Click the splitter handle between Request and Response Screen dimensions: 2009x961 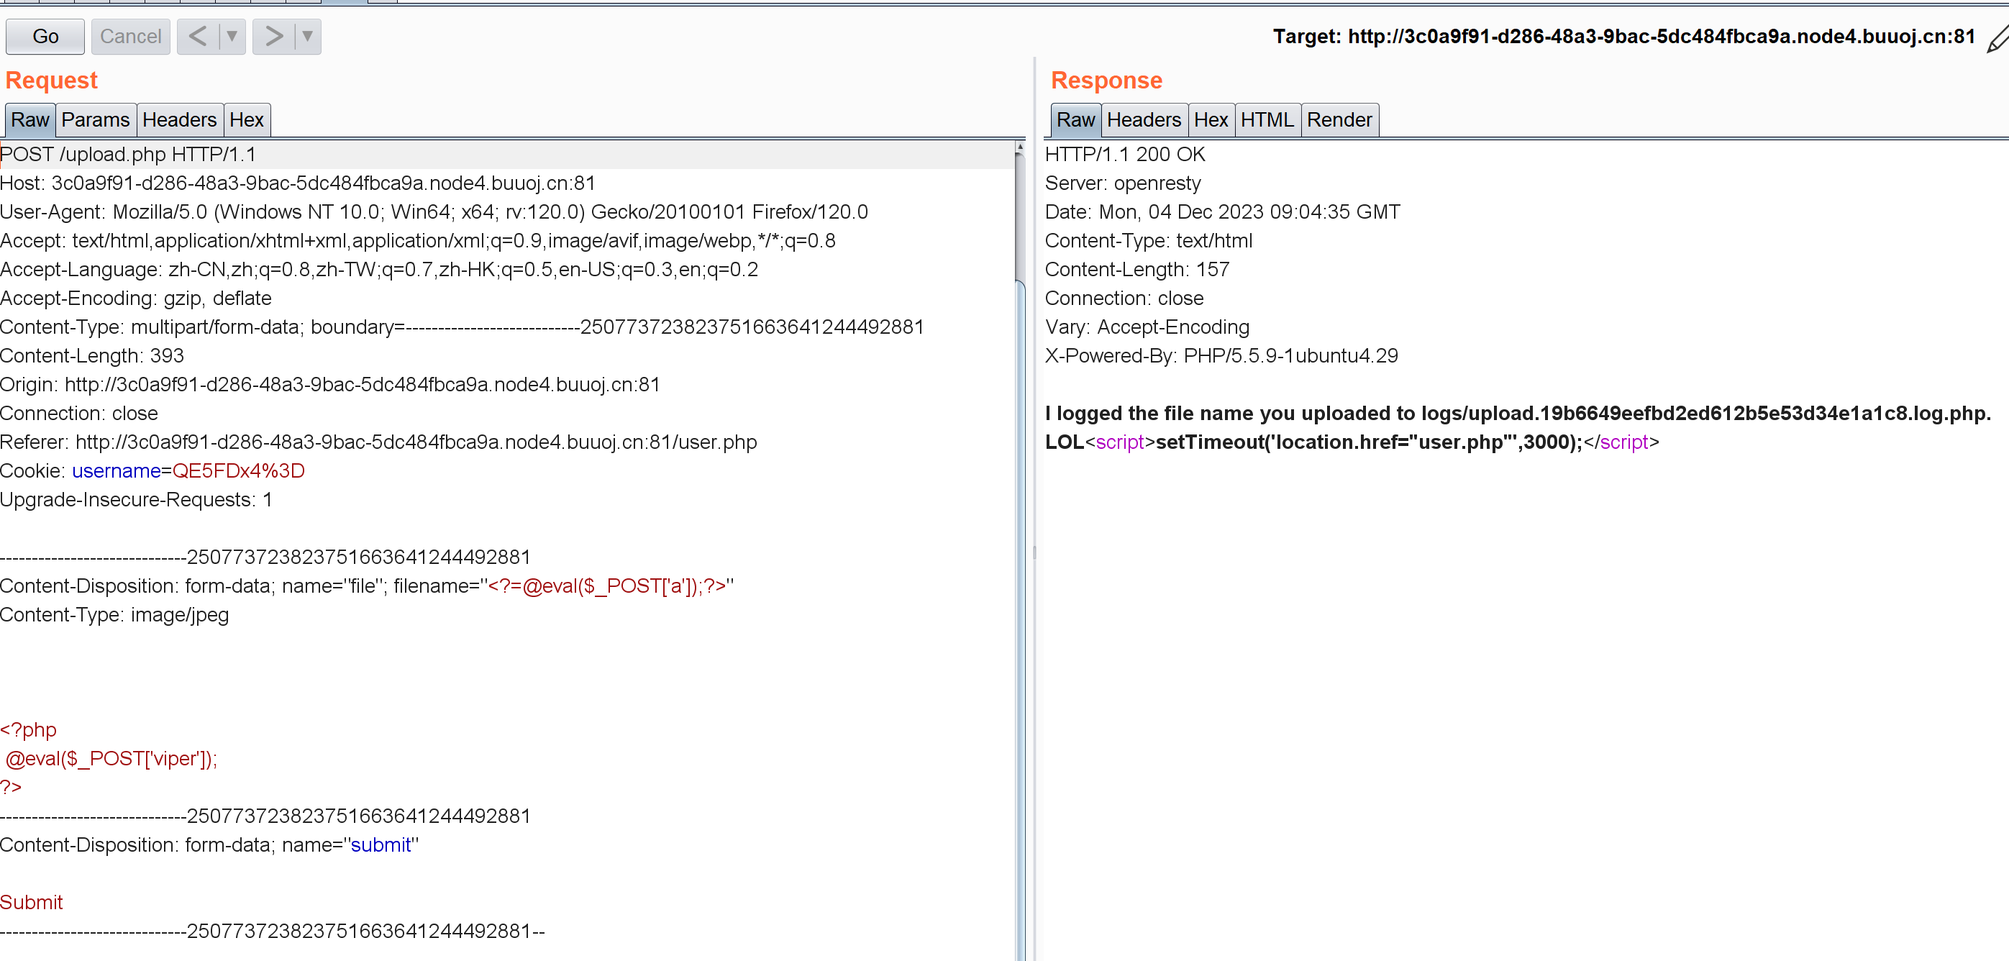click(x=1034, y=552)
